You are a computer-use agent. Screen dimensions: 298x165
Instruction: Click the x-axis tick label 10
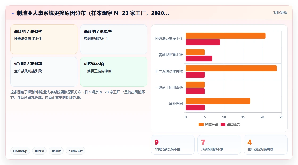click(x=224, y=117)
